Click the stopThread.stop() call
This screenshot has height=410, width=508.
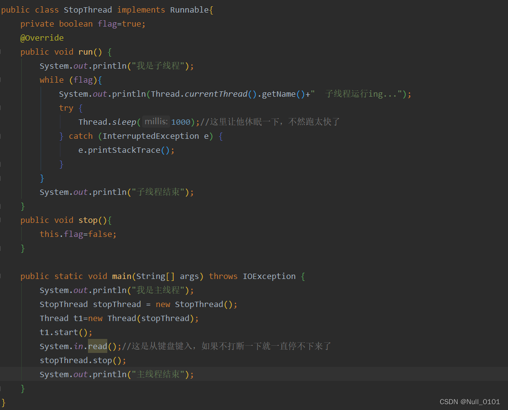pyautogui.click(x=83, y=360)
